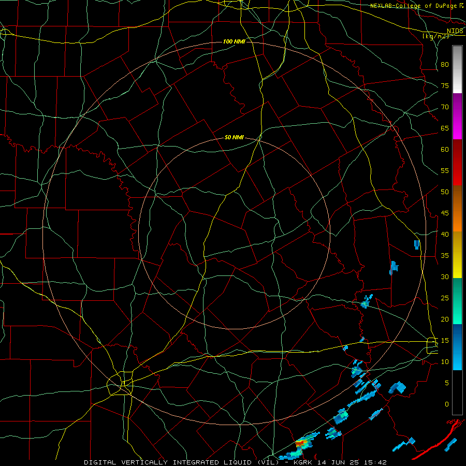
Task: Select the green segment of the VIL scale
Action: (457, 301)
